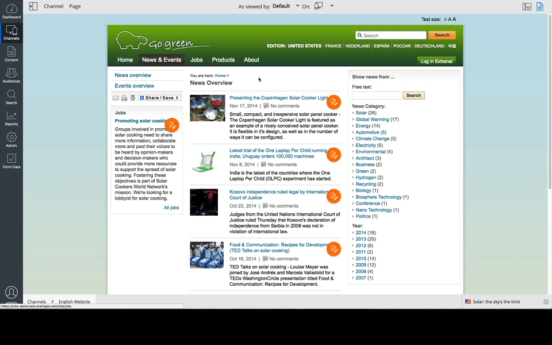Image resolution: width=552 pixels, height=345 pixels.
Task: Open the Share / Save dropdown
Action: click(160, 98)
